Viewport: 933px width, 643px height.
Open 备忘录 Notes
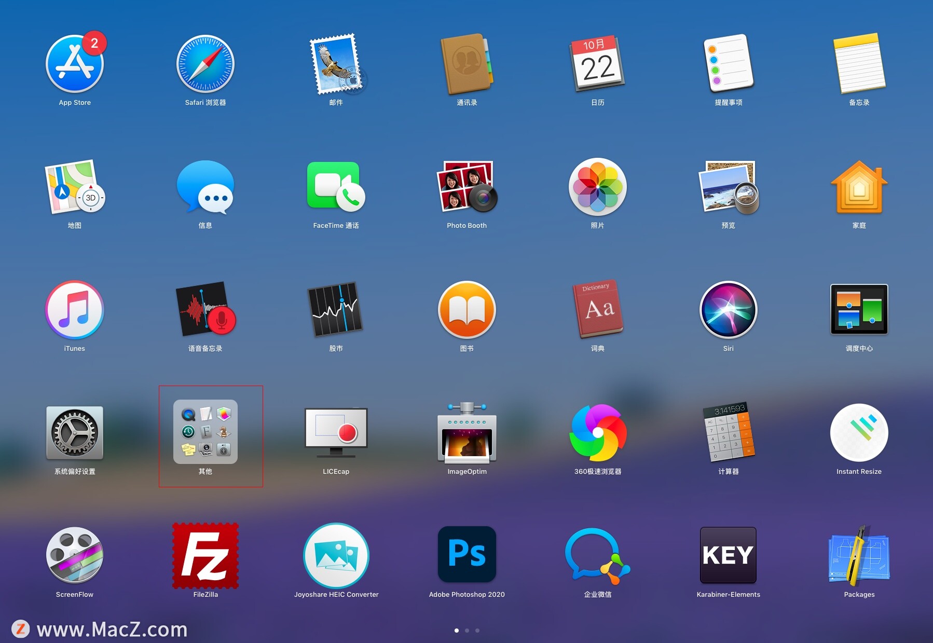(x=859, y=64)
